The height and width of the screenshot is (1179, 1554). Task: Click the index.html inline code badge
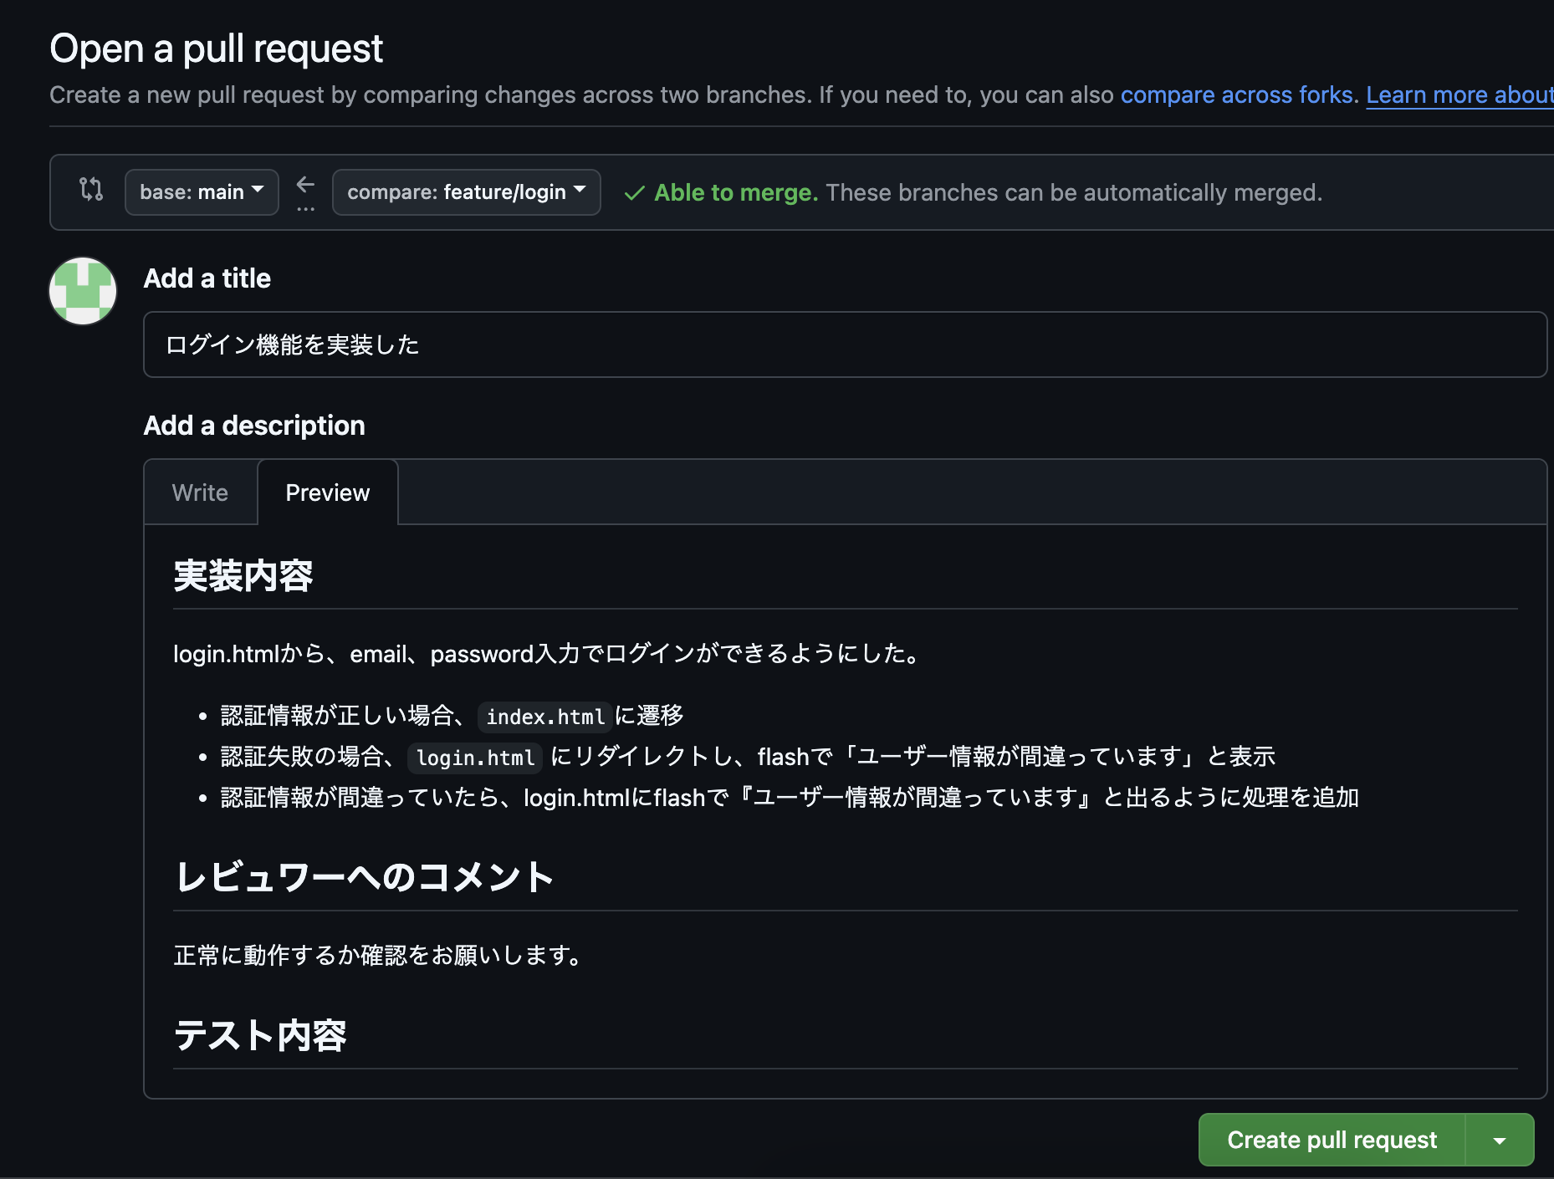tap(544, 717)
